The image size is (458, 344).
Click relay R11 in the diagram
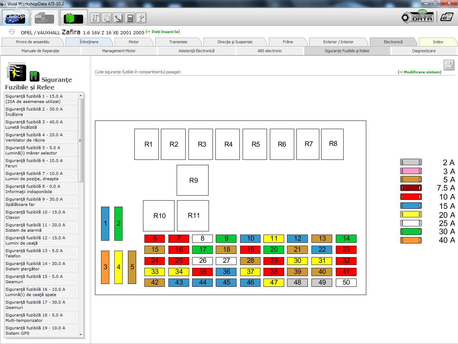[x=193, y=216]
